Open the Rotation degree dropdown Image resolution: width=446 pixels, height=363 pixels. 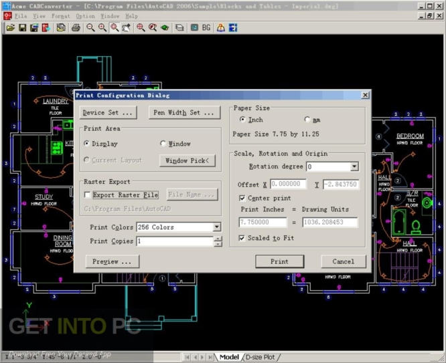coord(354,166)
